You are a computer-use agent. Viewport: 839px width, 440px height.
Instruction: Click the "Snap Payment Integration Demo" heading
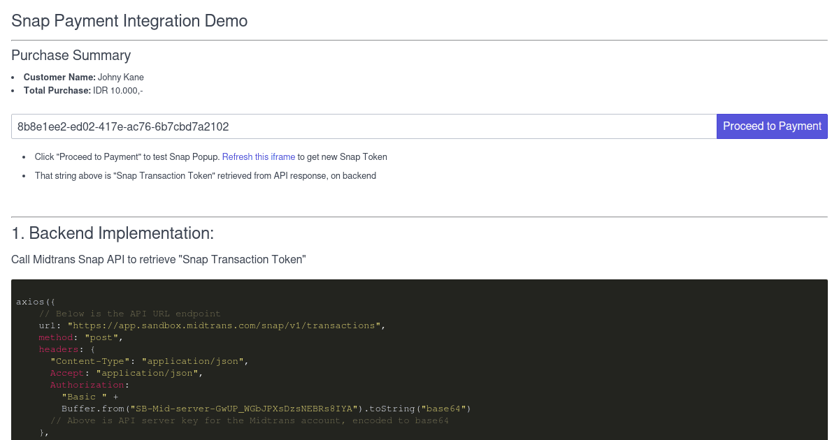(129, 21)
